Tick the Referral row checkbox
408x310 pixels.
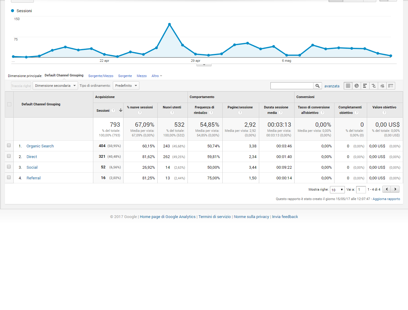[9, 178]
